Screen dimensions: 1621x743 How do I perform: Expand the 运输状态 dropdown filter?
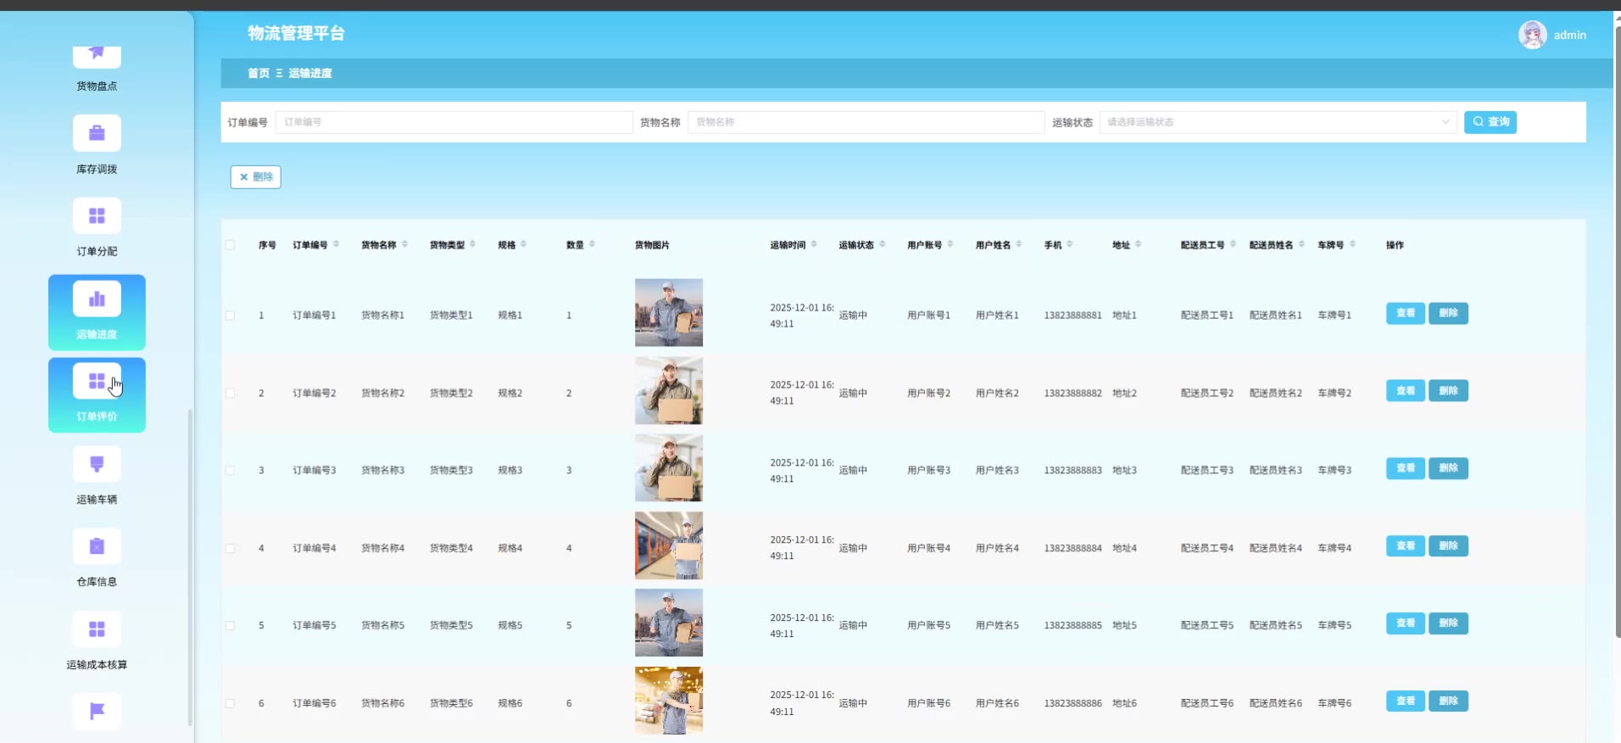(x=1277, y=122)
